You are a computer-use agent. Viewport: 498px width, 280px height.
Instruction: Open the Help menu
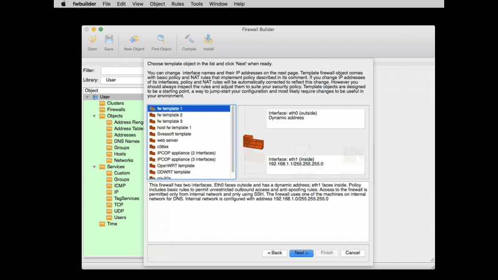239,4
